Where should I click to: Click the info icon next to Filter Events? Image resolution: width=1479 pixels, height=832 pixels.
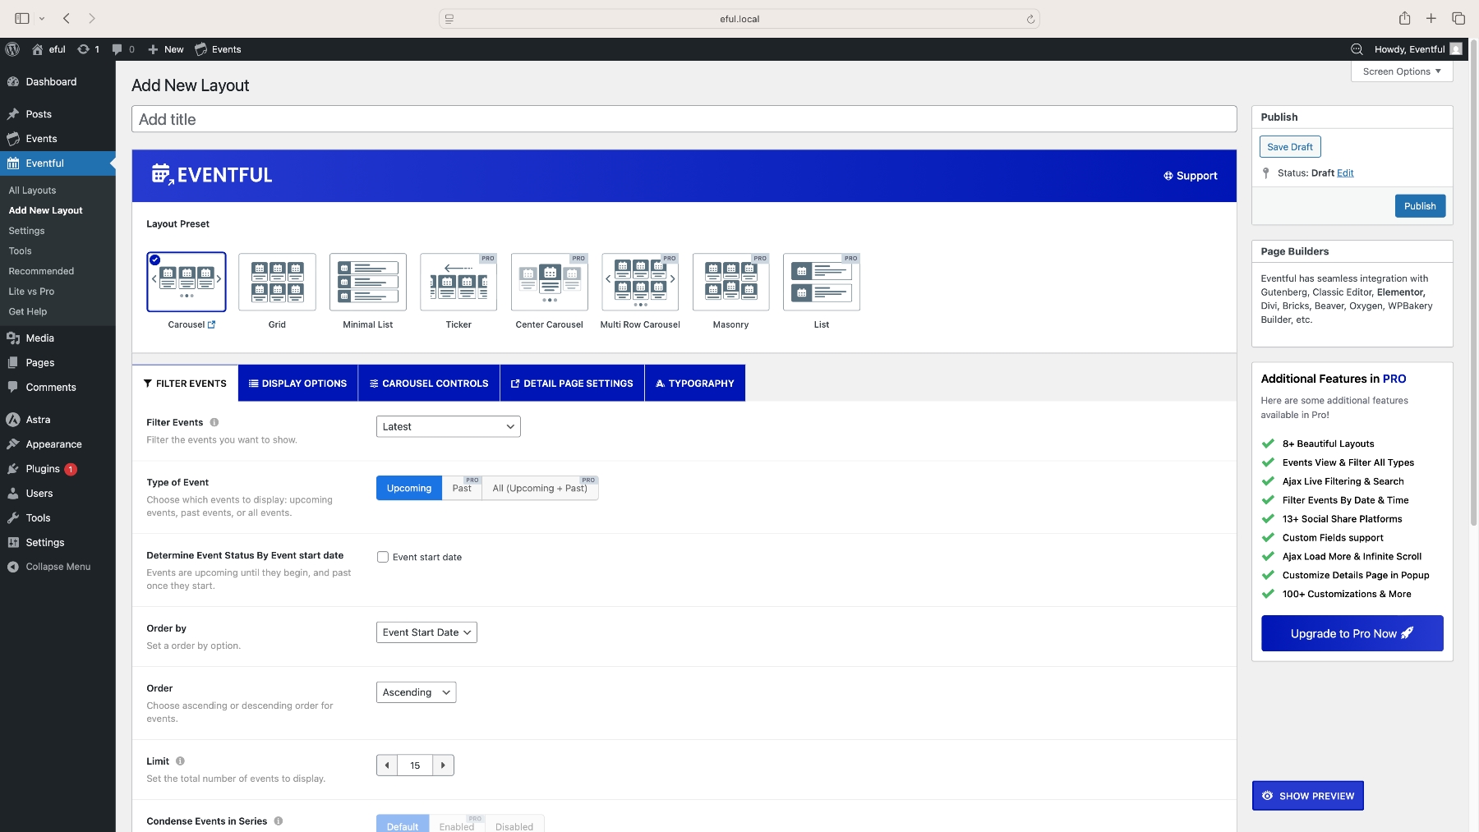(214, 422)
